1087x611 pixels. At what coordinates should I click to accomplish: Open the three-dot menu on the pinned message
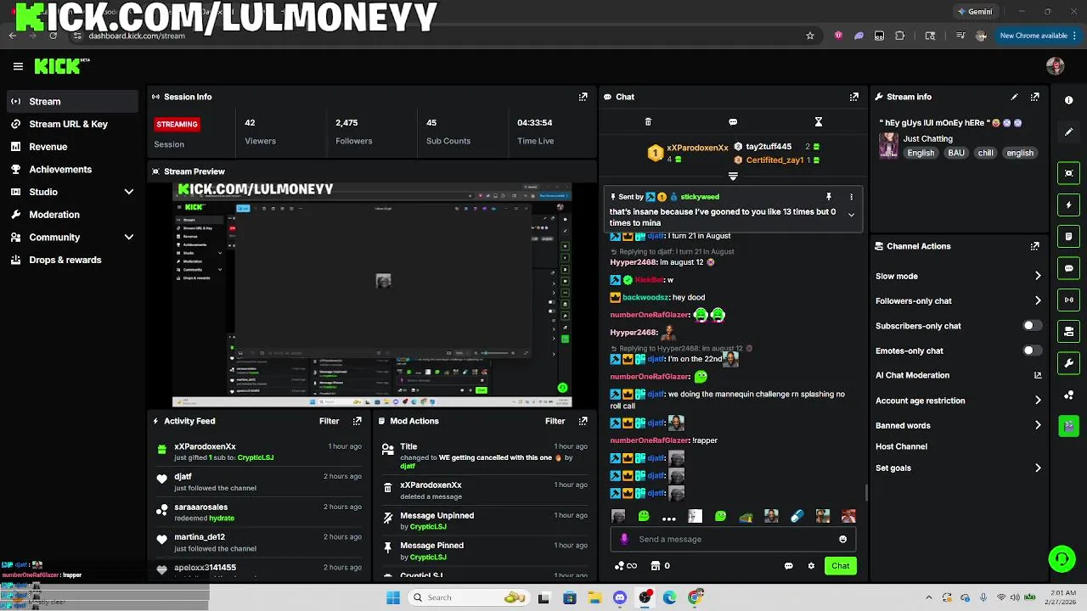[851, 197]
